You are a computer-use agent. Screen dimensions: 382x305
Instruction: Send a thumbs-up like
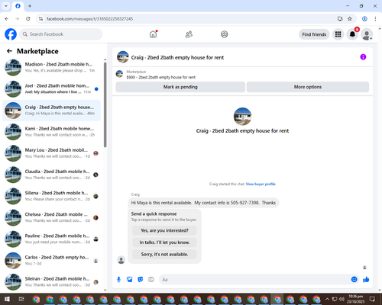(366, 280)
